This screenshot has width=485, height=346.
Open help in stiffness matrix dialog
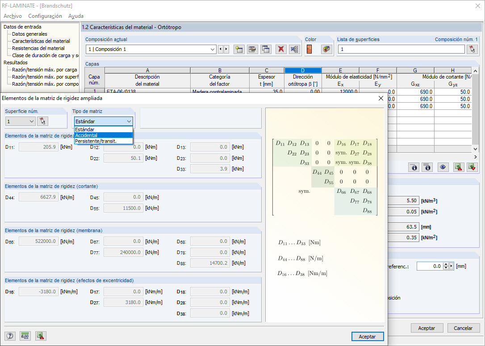(x=10, y=336)
